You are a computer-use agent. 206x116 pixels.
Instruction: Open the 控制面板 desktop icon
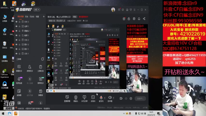5,59
